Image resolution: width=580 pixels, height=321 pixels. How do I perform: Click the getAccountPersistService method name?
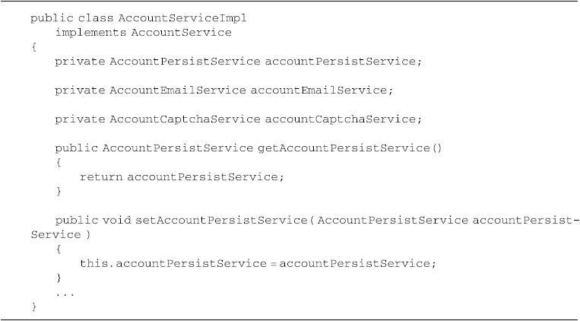[344, 148]
